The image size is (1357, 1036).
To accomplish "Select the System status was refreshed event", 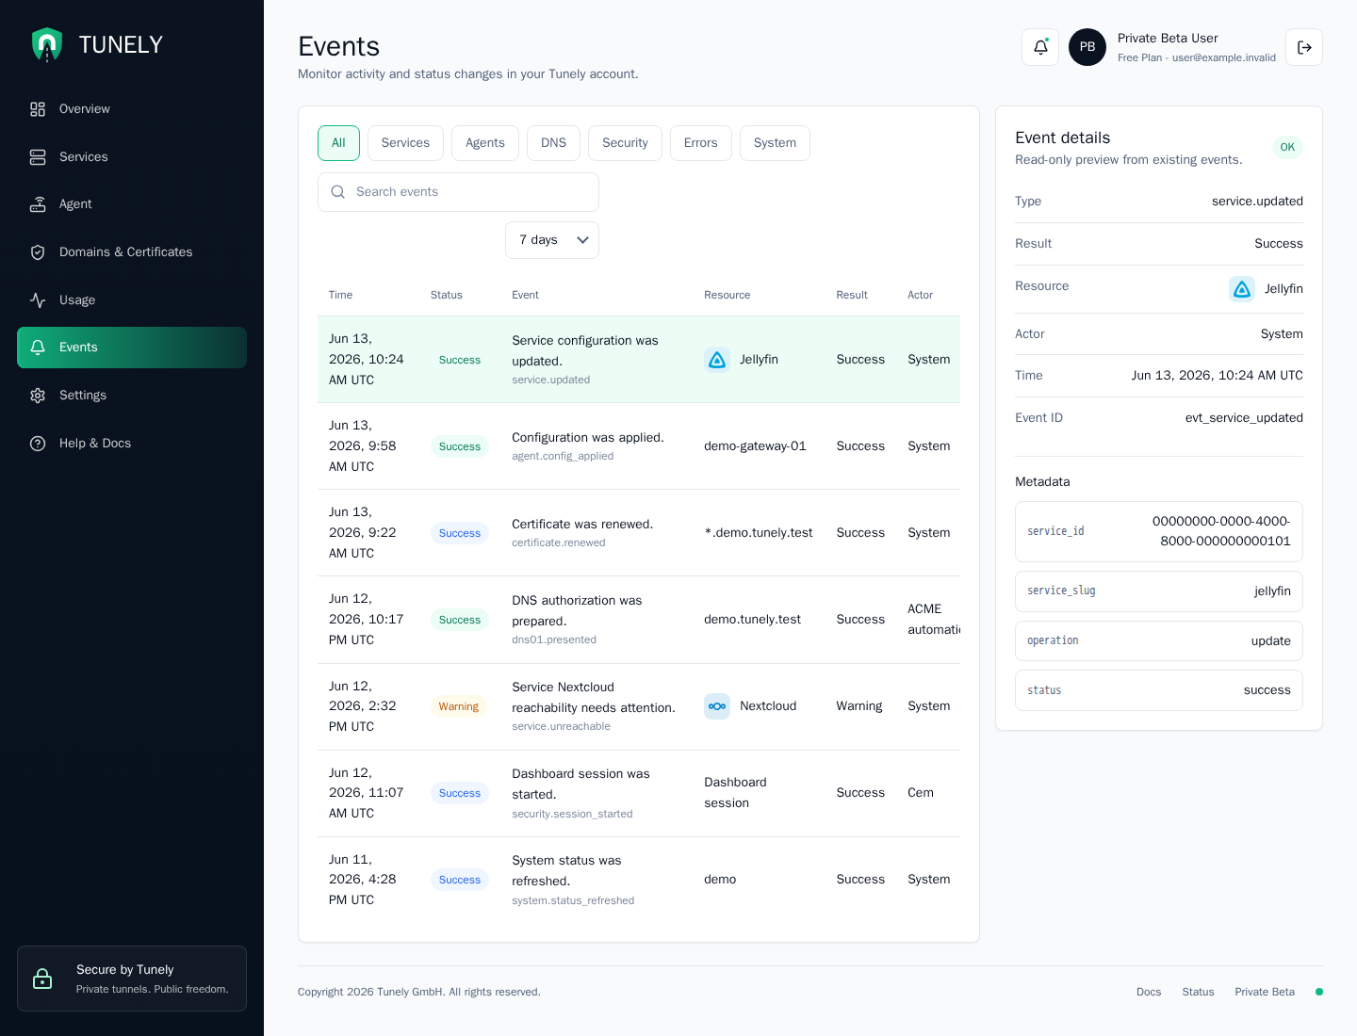I will point(639,880).
